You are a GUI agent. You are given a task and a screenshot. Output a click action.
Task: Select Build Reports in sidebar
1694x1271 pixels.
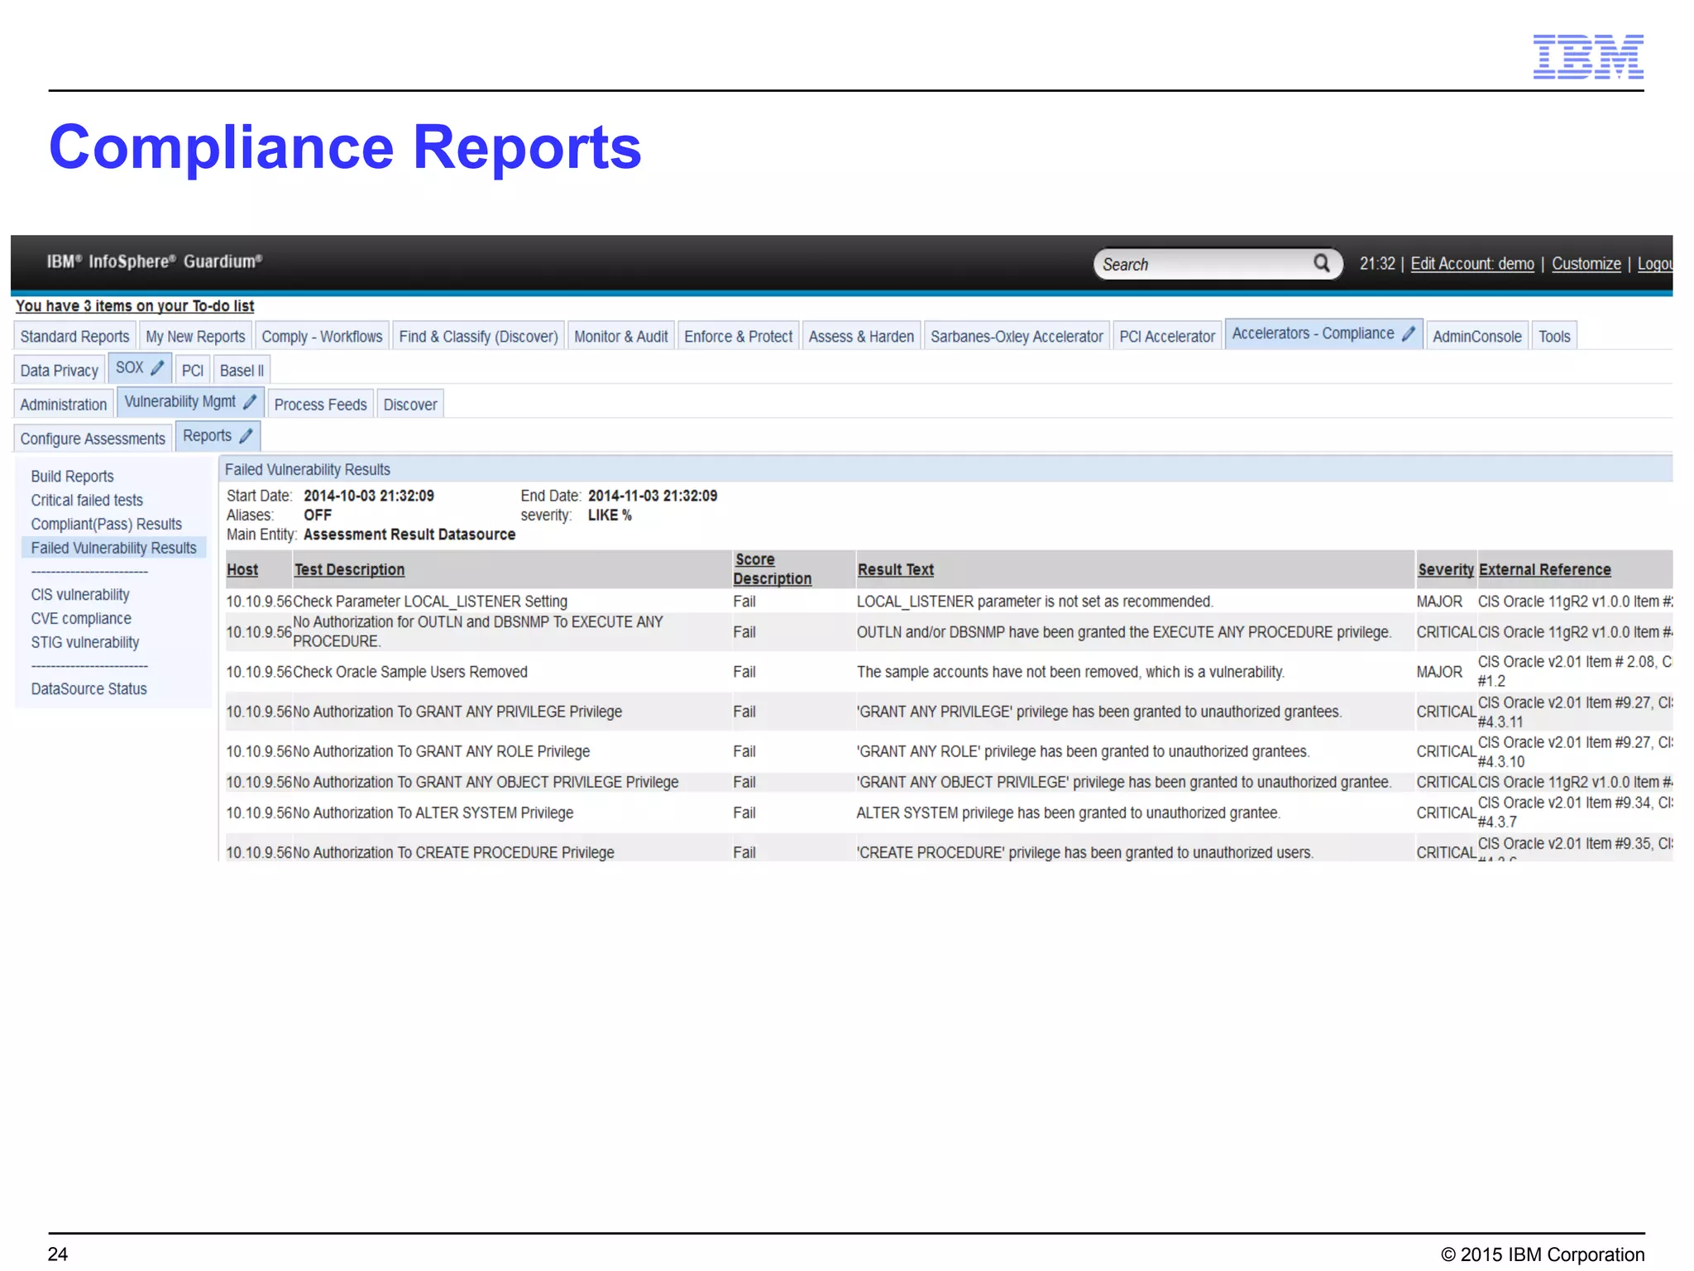(72, 477)
